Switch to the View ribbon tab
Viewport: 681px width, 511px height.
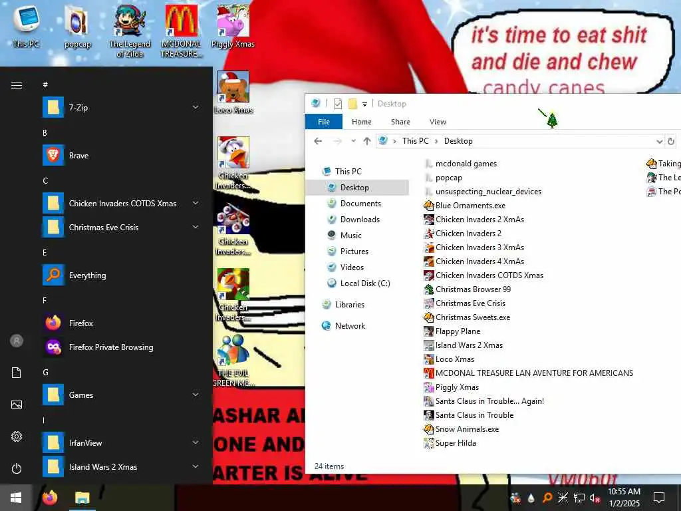coord(438,122)
